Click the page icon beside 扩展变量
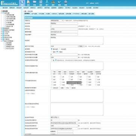The image size is (136, 136). (x=5, y=23)
